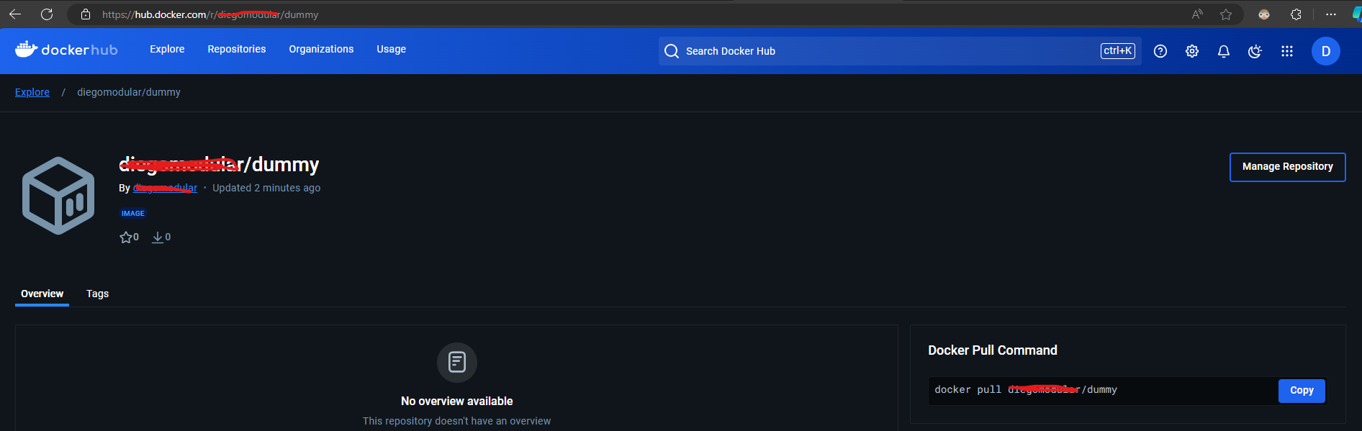Copy the docker pull command
Screen dimensions: 1362x431
1301,390
